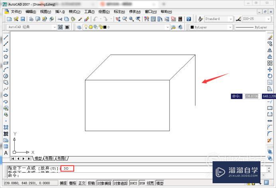This screenshot has width=276, height=188.
Task: Click the layer 0 black color swatch
Action: 105,27
